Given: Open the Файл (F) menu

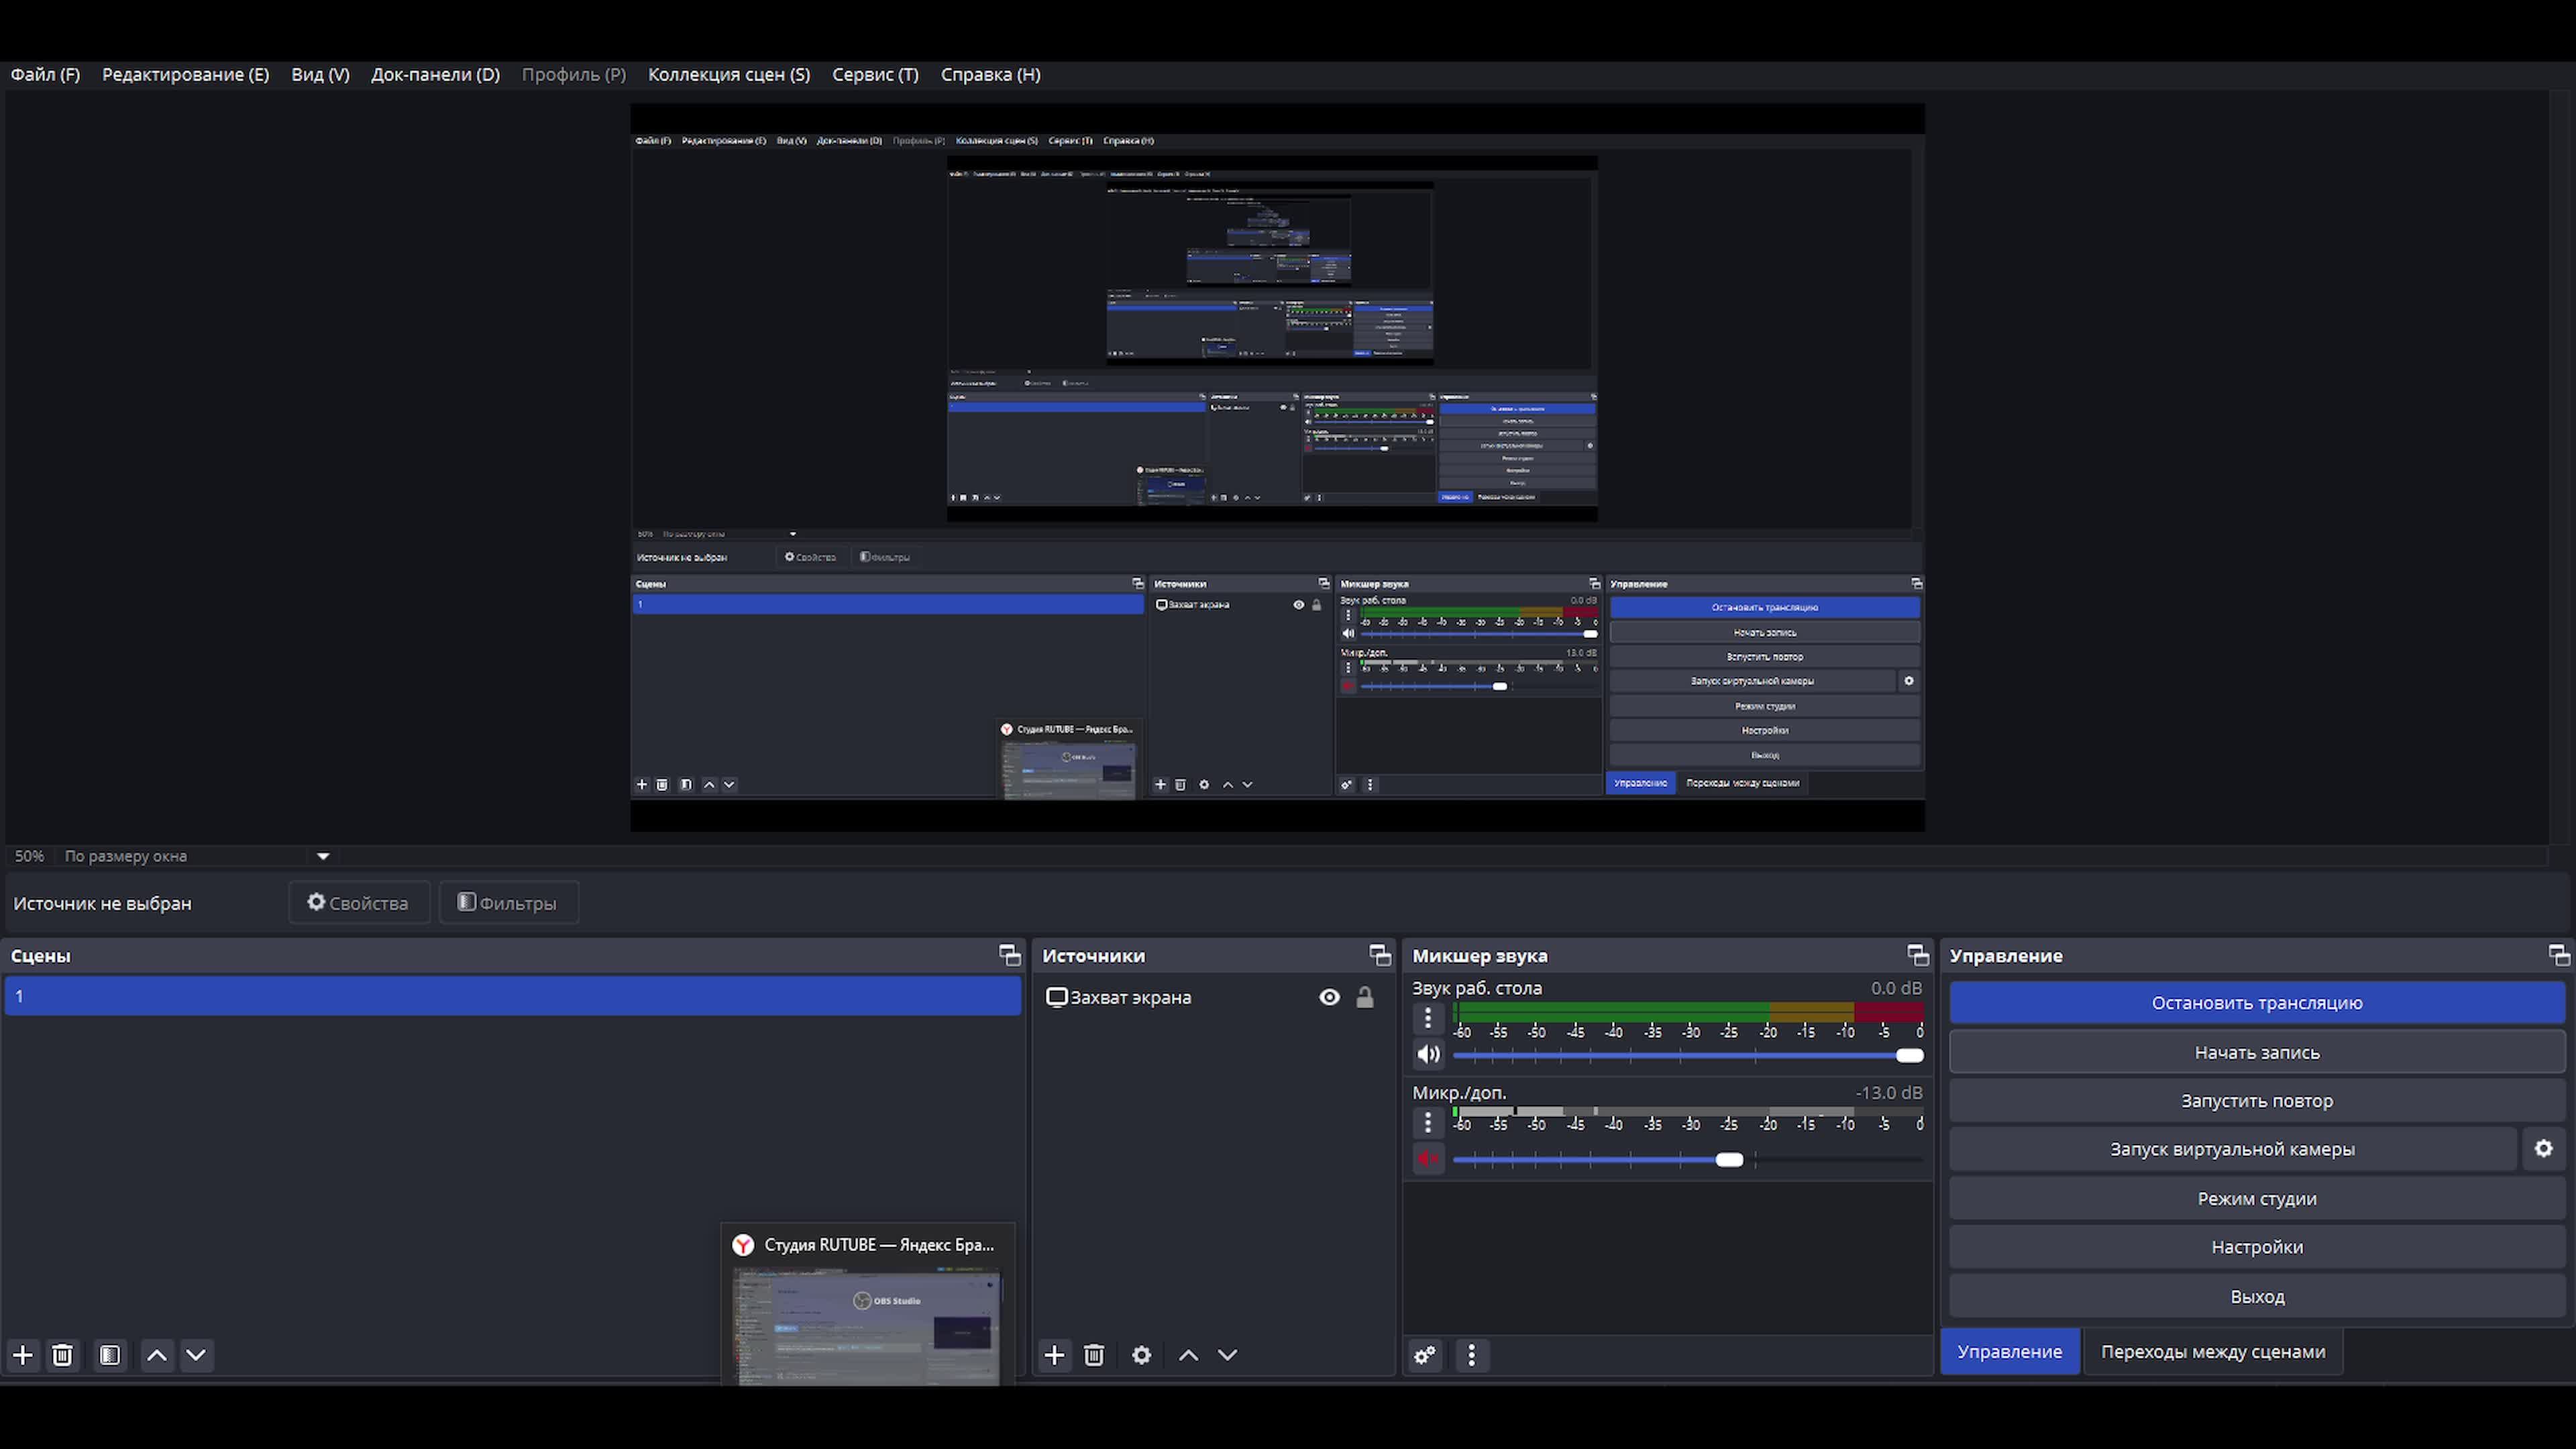Looking at the screenshot, I should pos(45,74).
